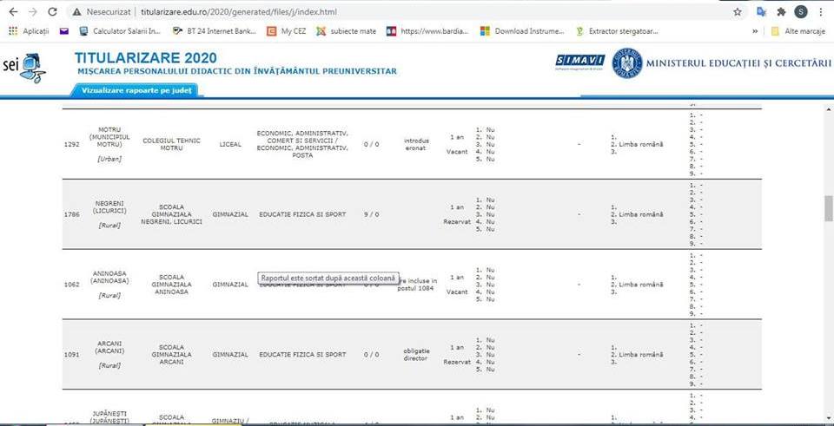Click the address bar URL field
The image size is (834, 426).
(347, 12)
